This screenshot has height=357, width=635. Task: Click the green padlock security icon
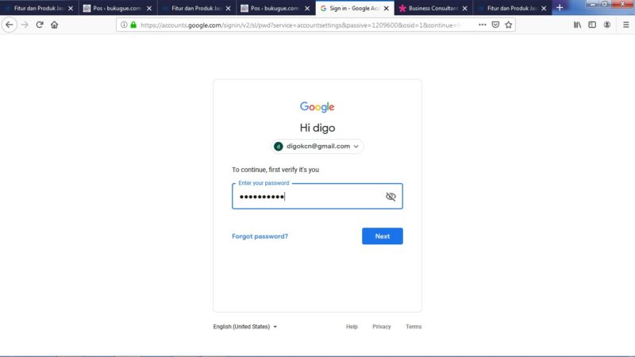click(133, 25)
